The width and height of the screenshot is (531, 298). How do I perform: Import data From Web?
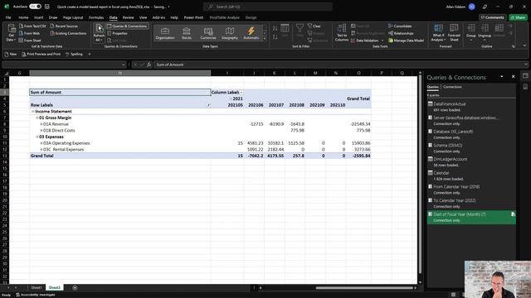(x=30, y=33)
